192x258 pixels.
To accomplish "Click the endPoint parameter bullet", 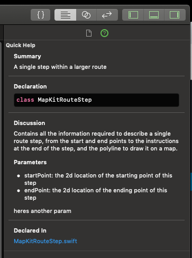I will point(93,194).
